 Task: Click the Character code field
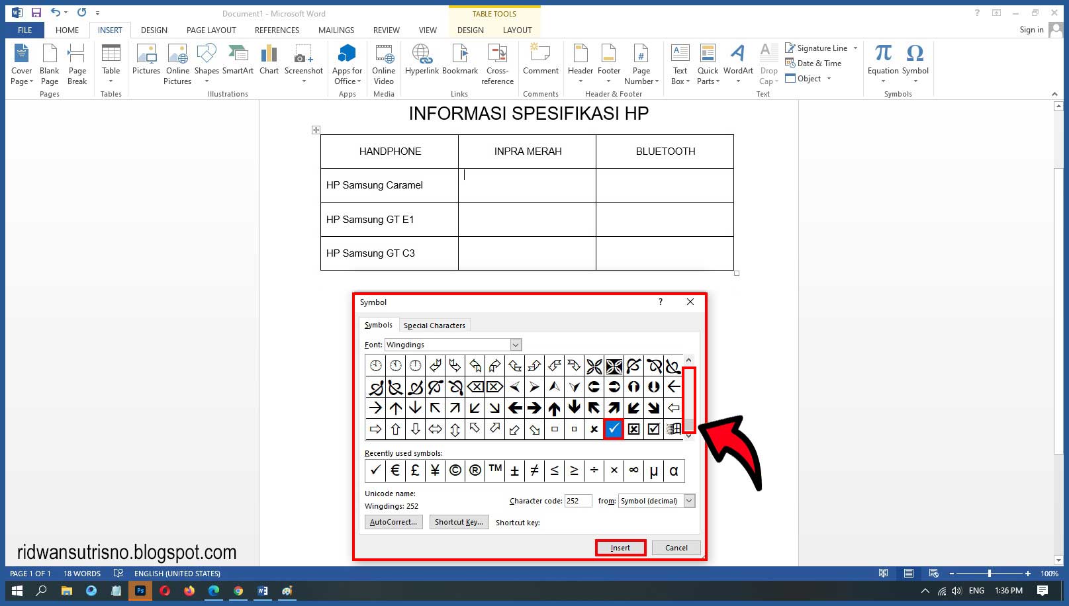click(578, 501)
